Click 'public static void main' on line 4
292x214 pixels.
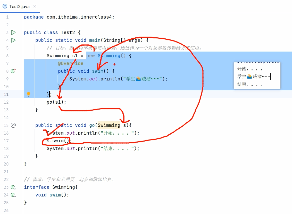[x=68, y=40]
